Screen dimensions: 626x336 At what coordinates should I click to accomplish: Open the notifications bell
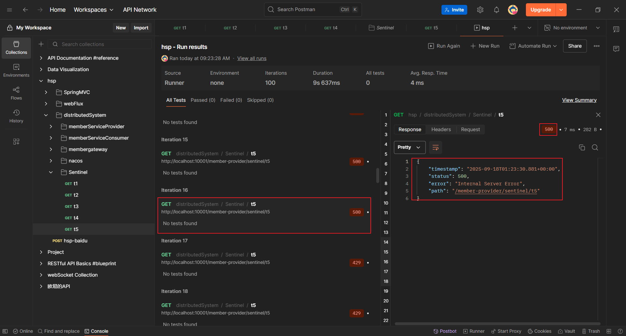click(x=496, y=10)
